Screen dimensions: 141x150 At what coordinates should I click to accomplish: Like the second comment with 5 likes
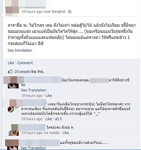coord(49,119)
